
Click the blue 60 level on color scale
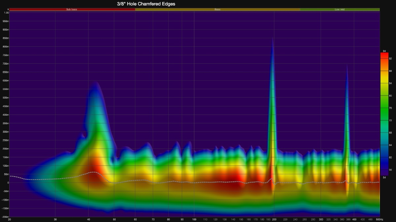pos(384,157)
